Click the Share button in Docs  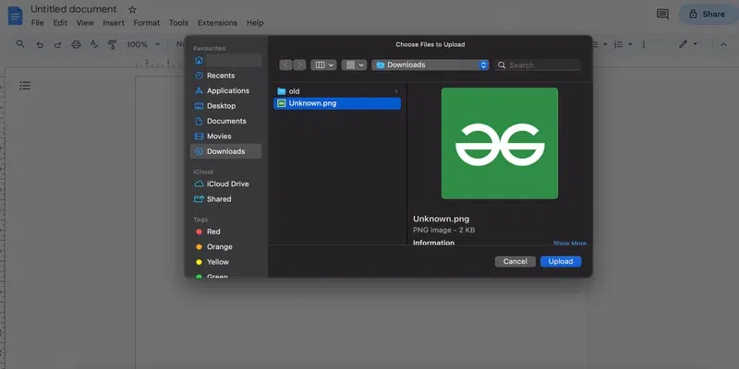point(708,14)
